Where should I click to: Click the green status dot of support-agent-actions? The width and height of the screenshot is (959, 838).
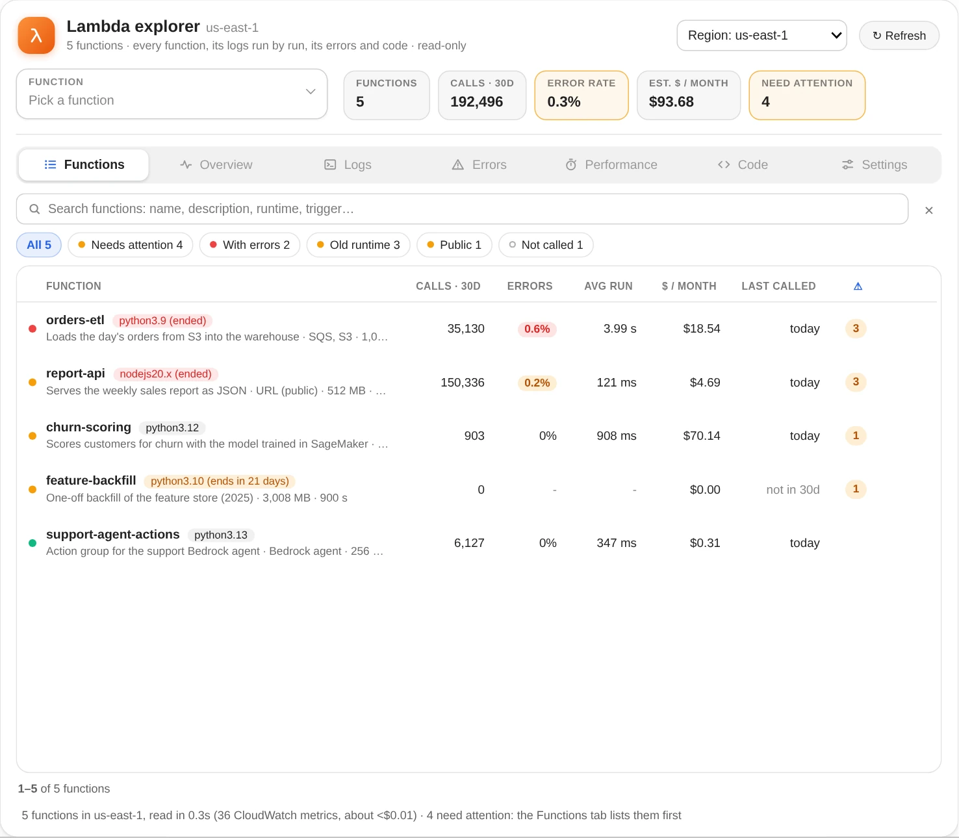point(32,543)
